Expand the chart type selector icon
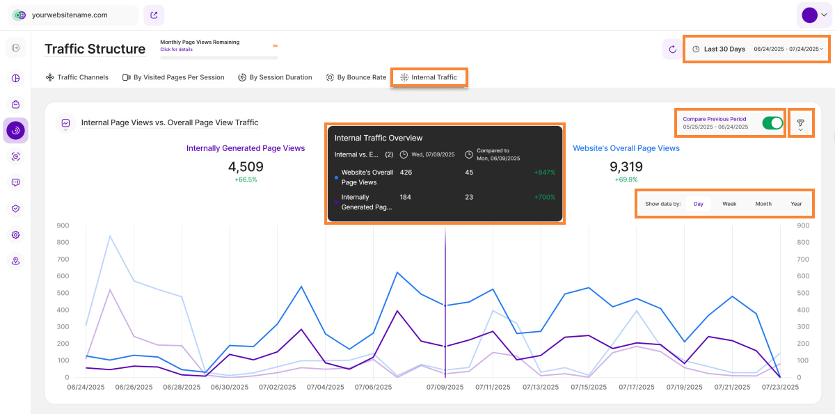 [x=65, y=123]
